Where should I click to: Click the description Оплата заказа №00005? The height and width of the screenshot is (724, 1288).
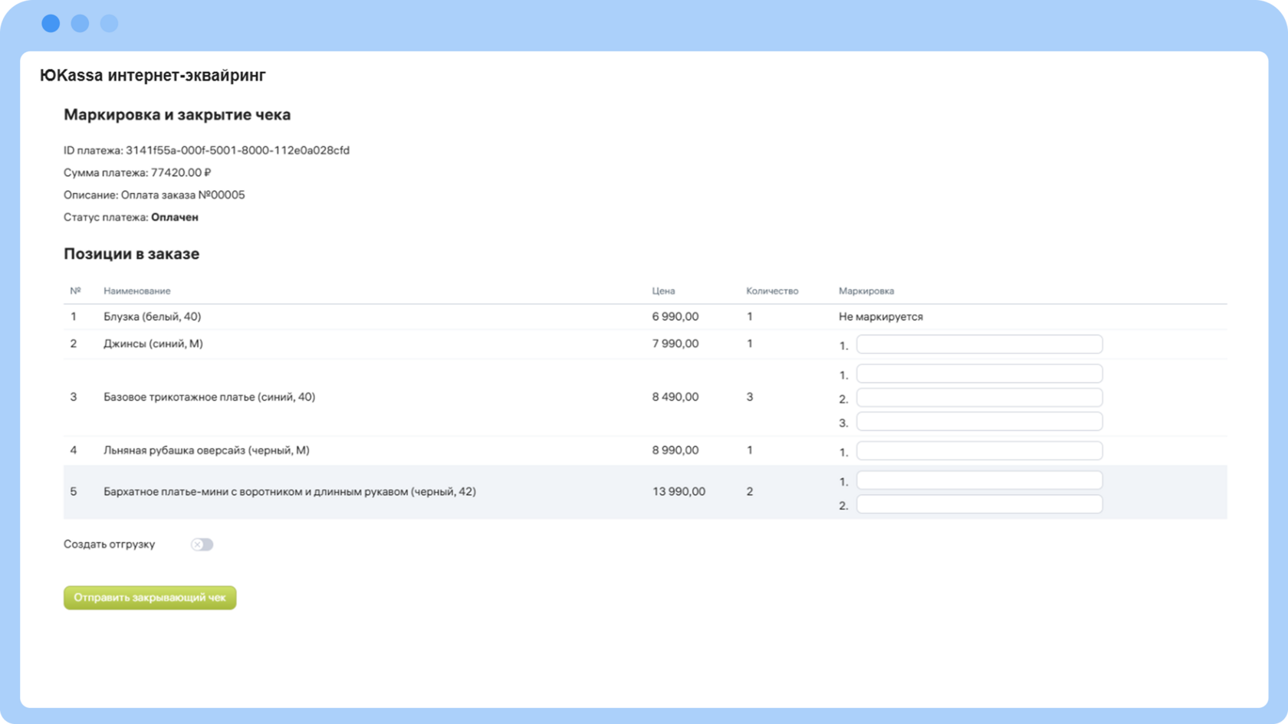[183, 195]
